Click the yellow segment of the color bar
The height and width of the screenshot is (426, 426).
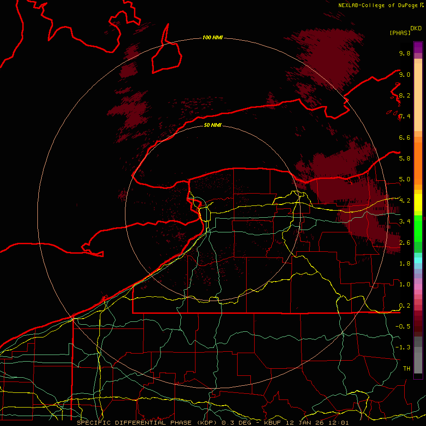(x=418, y=203)
